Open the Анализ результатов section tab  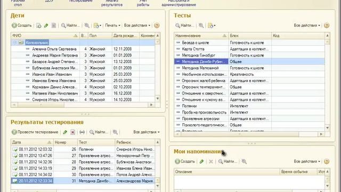[x=112, y=3]
